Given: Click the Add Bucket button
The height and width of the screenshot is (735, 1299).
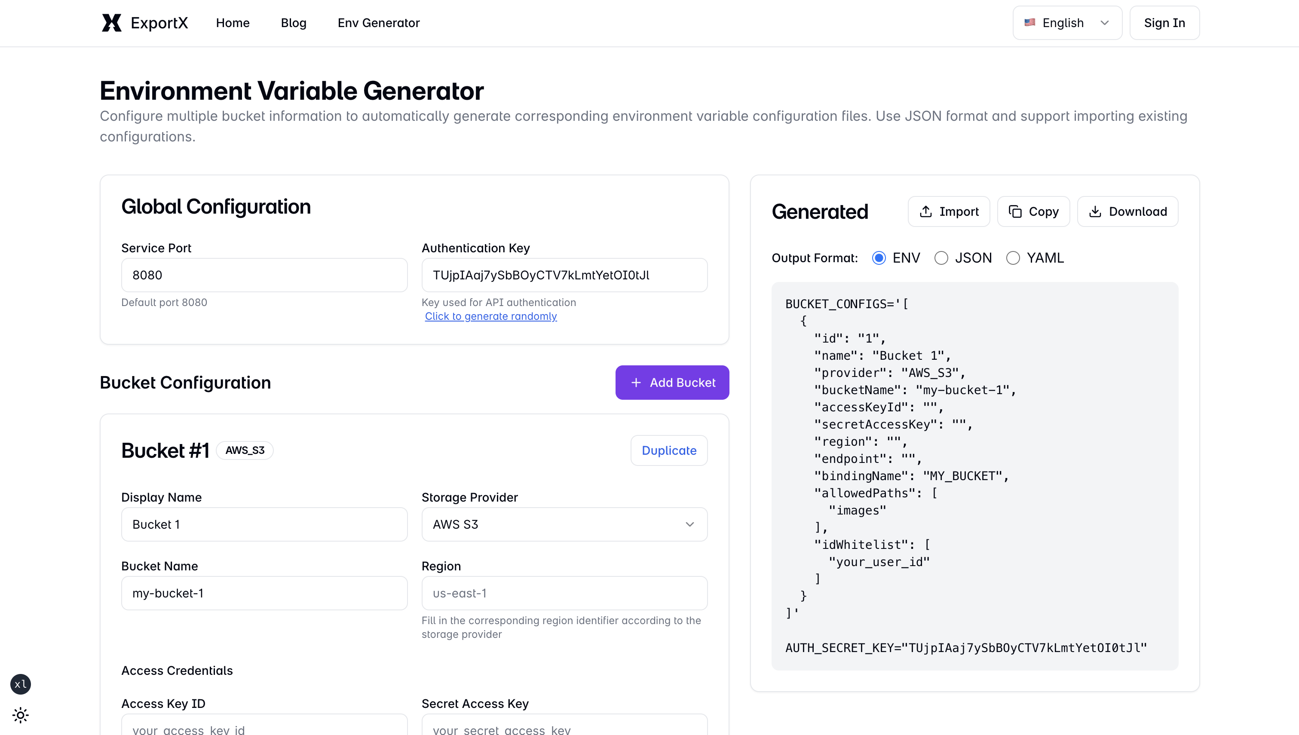Looking at the screenshot, I should click(672, 383).
